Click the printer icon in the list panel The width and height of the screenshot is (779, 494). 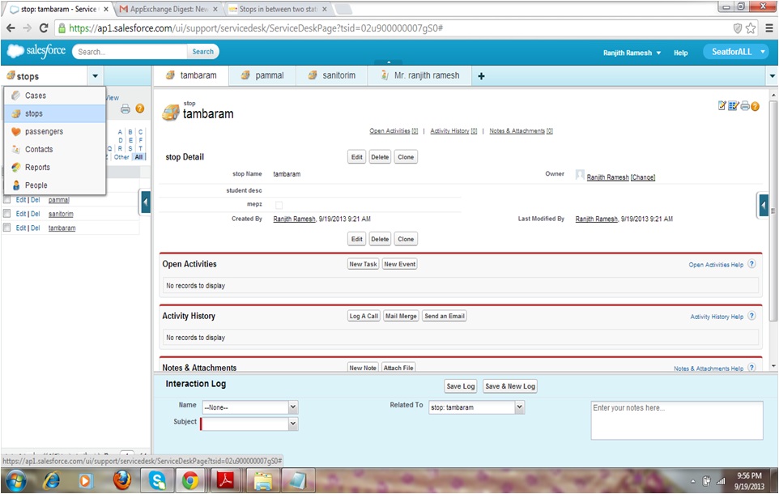tap(126, 109)
